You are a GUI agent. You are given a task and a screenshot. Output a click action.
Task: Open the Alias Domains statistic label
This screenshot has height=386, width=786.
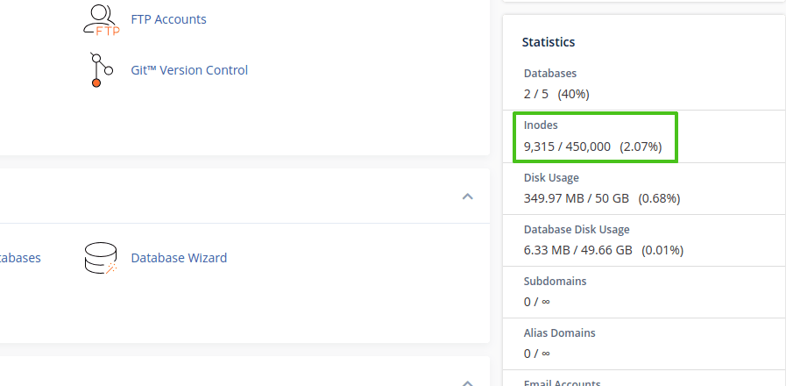(559, 332)
